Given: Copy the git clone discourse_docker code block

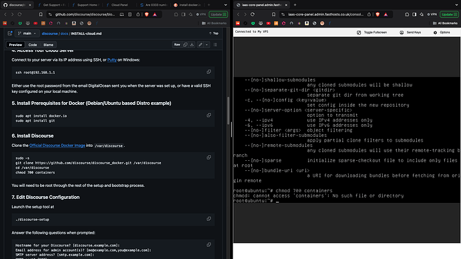Looking at the screenshot, I should [208, 158].
